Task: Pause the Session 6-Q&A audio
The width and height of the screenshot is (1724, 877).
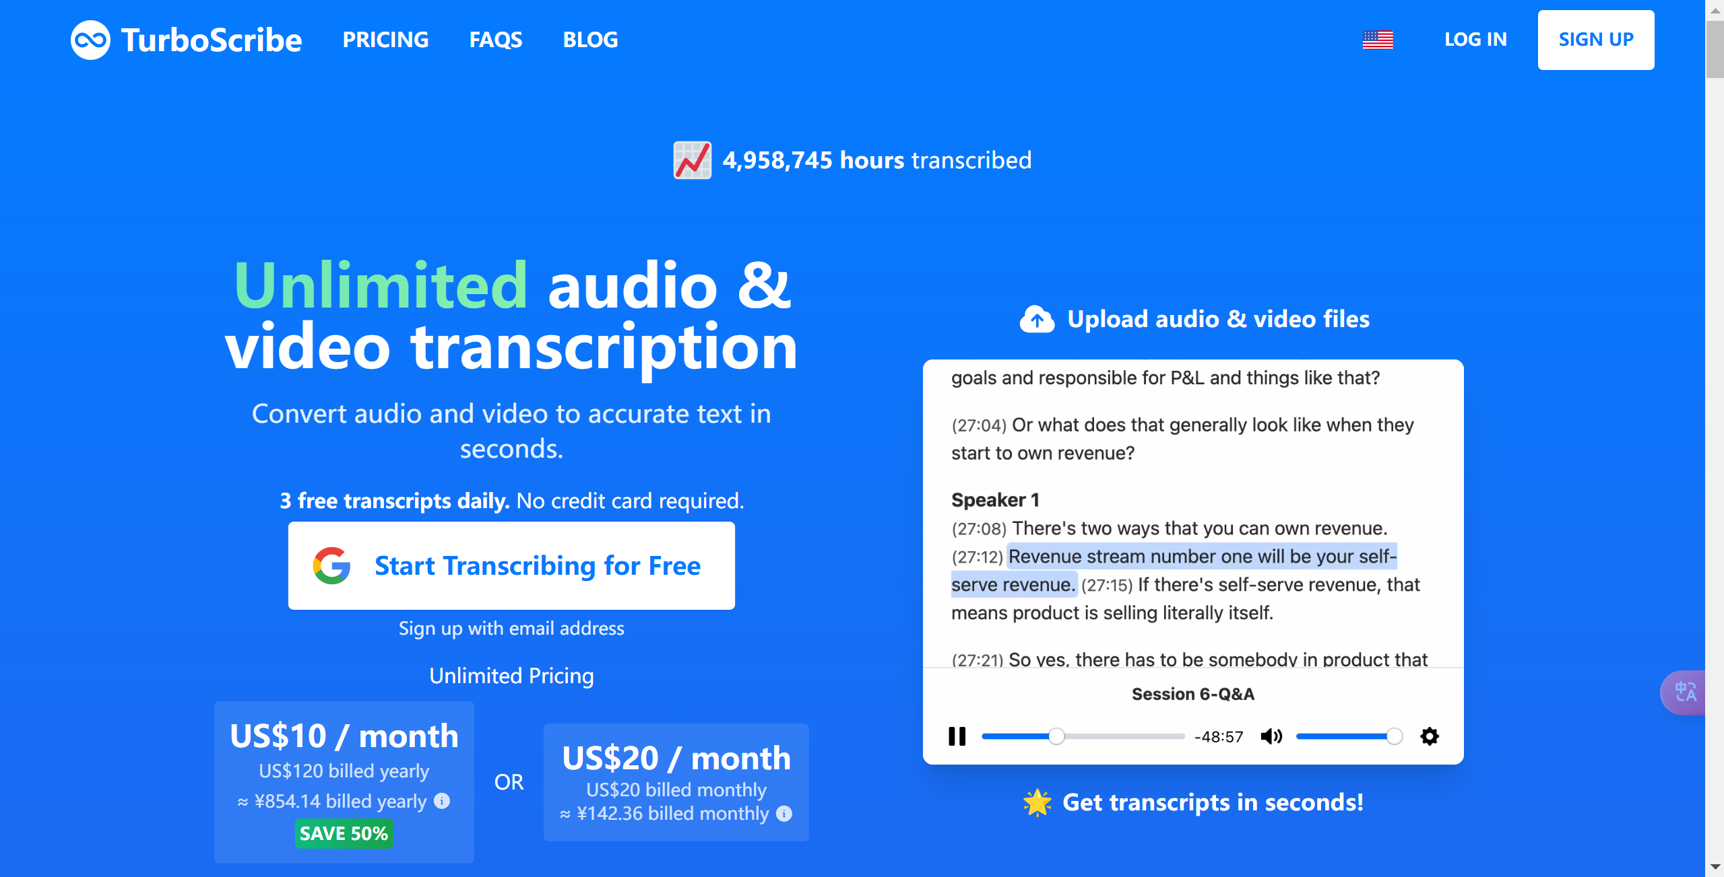Action: pos(957,736)
